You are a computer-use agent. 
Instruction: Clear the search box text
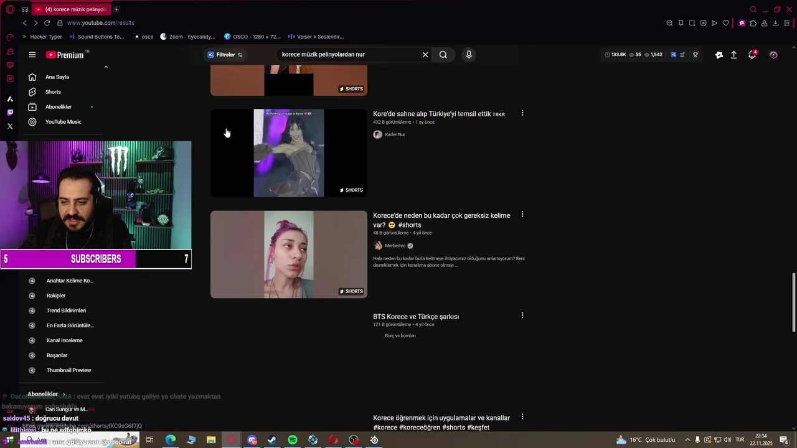point(425,55)
